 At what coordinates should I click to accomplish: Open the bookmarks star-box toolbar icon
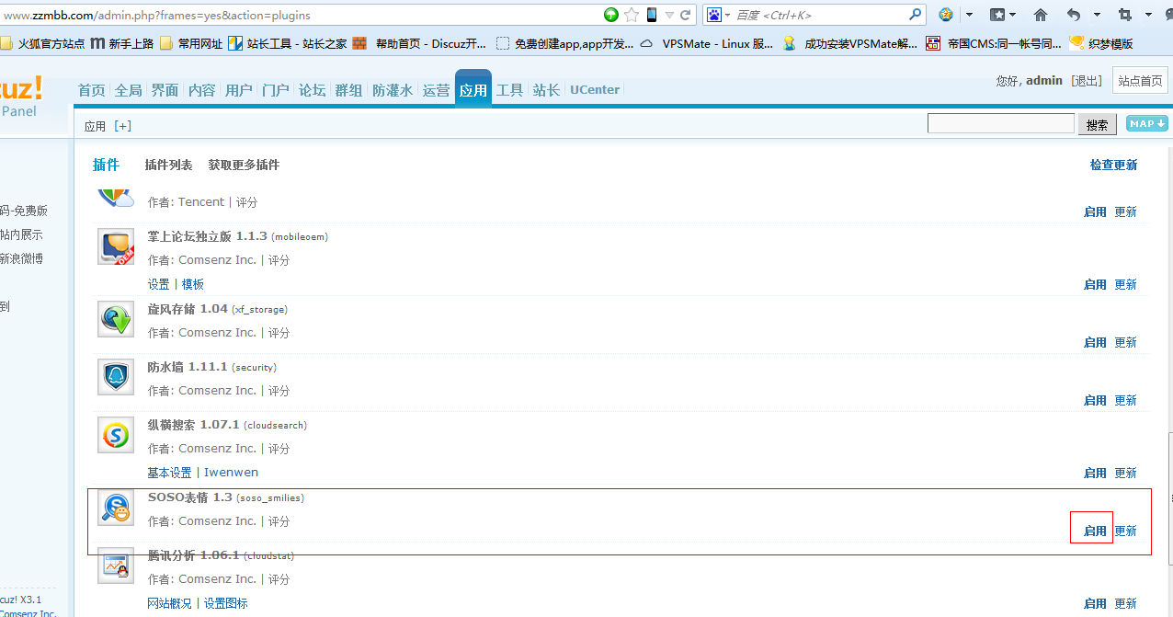tap(997, 15)
